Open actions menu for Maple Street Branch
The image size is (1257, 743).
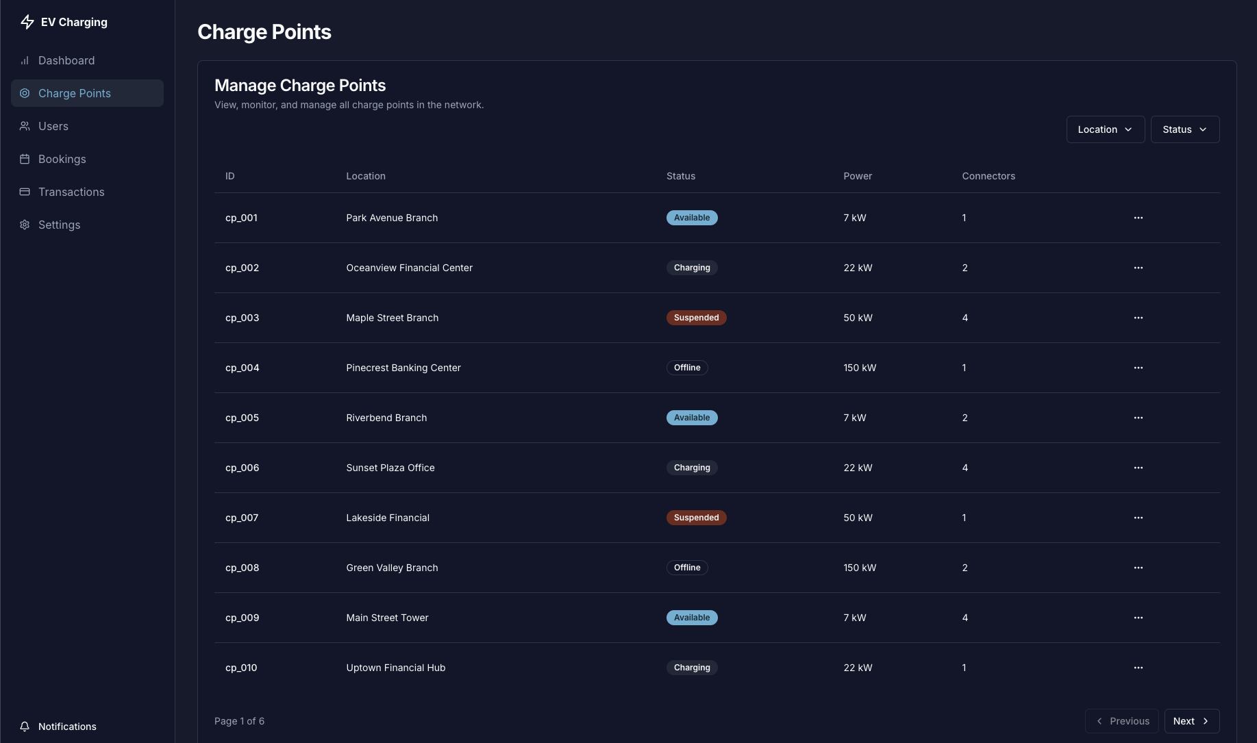tap(1138, 318)
